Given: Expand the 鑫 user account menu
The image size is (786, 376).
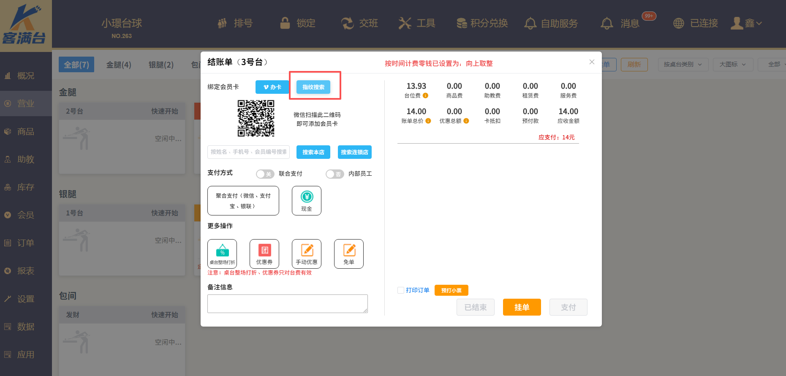Looking at the screenshot, I should (x=746, y=23).
